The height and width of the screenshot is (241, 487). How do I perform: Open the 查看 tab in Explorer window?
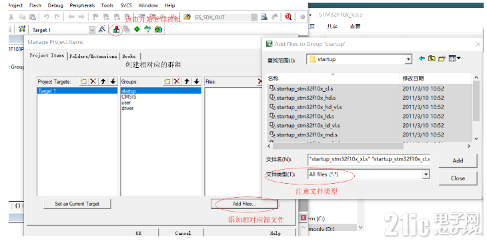point(355,27)
